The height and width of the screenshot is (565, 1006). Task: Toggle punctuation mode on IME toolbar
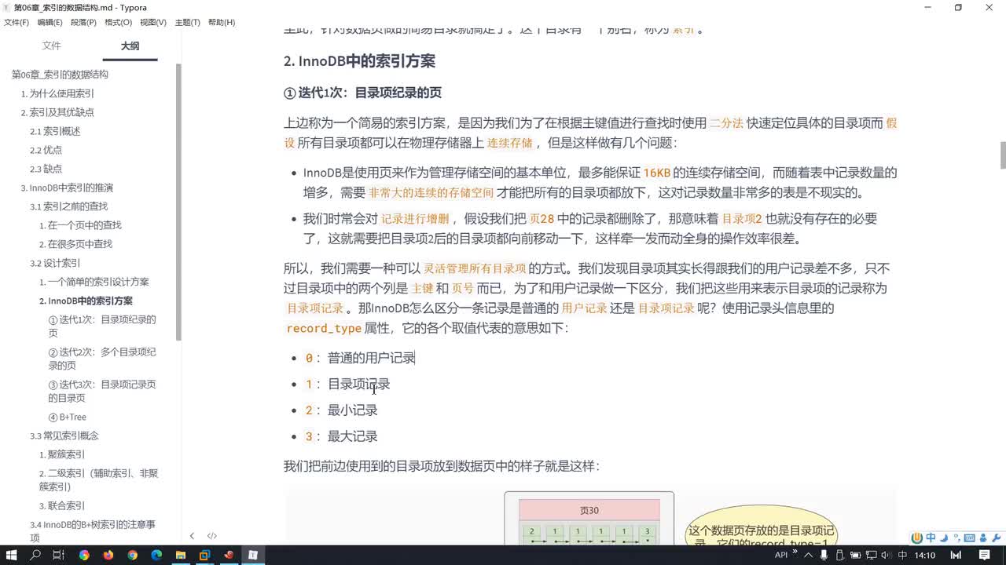[956, 538]
